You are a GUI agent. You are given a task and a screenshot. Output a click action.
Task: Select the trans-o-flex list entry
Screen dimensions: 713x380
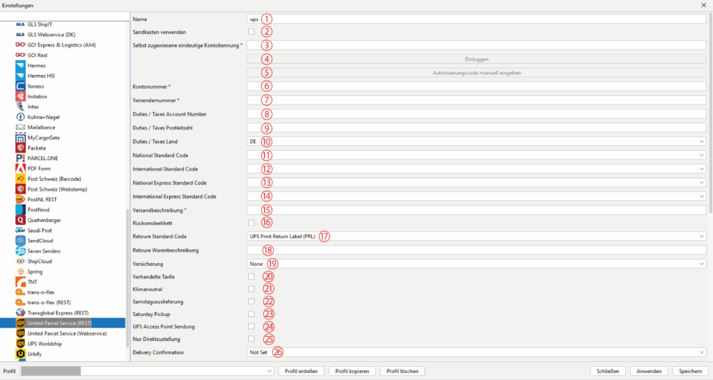click(x=41, y=292)
